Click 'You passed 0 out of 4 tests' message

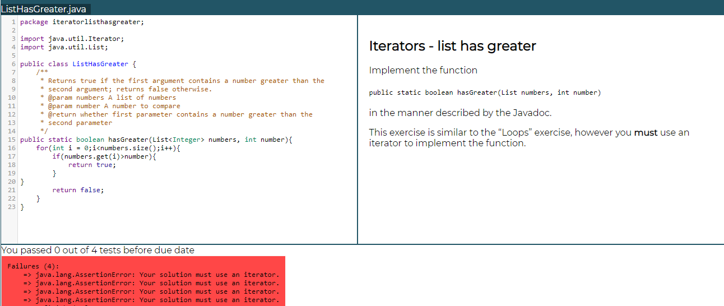pyautogui.click(x=98, y=250)
